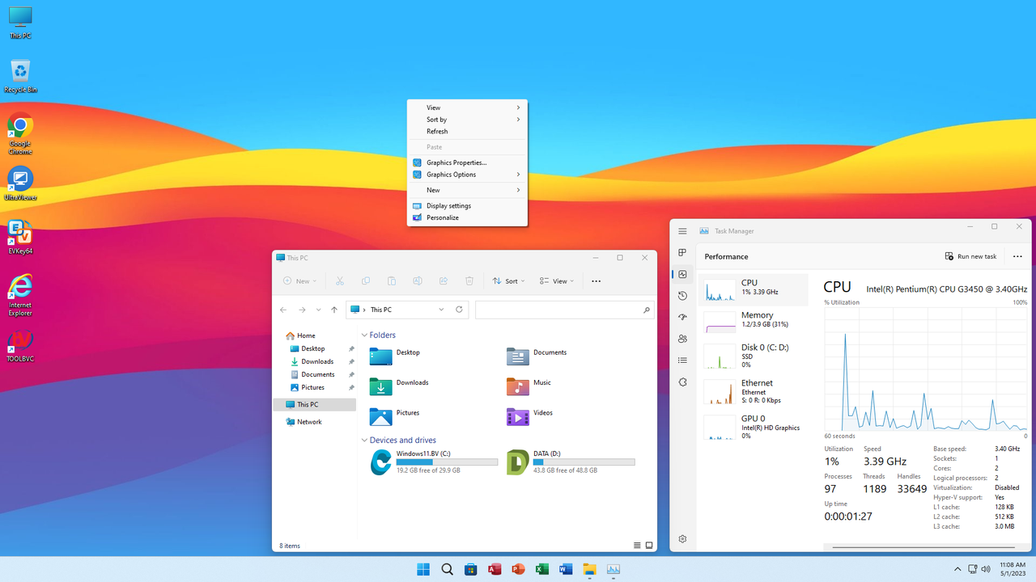Image resolution: width=1036 pixels, height=582 pixels.
Task: Show hidden icons tray chevron
Action: coord(957,569)
